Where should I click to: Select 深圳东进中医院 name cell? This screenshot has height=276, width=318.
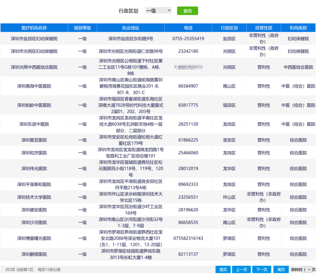(34, 124)
